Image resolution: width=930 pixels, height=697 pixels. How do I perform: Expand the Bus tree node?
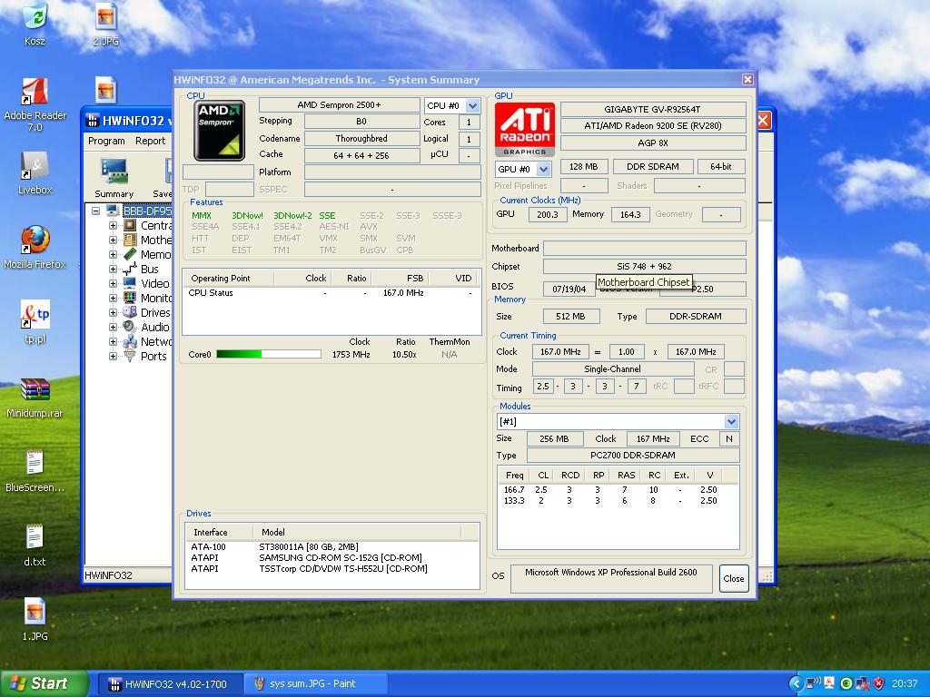point(113,269)
